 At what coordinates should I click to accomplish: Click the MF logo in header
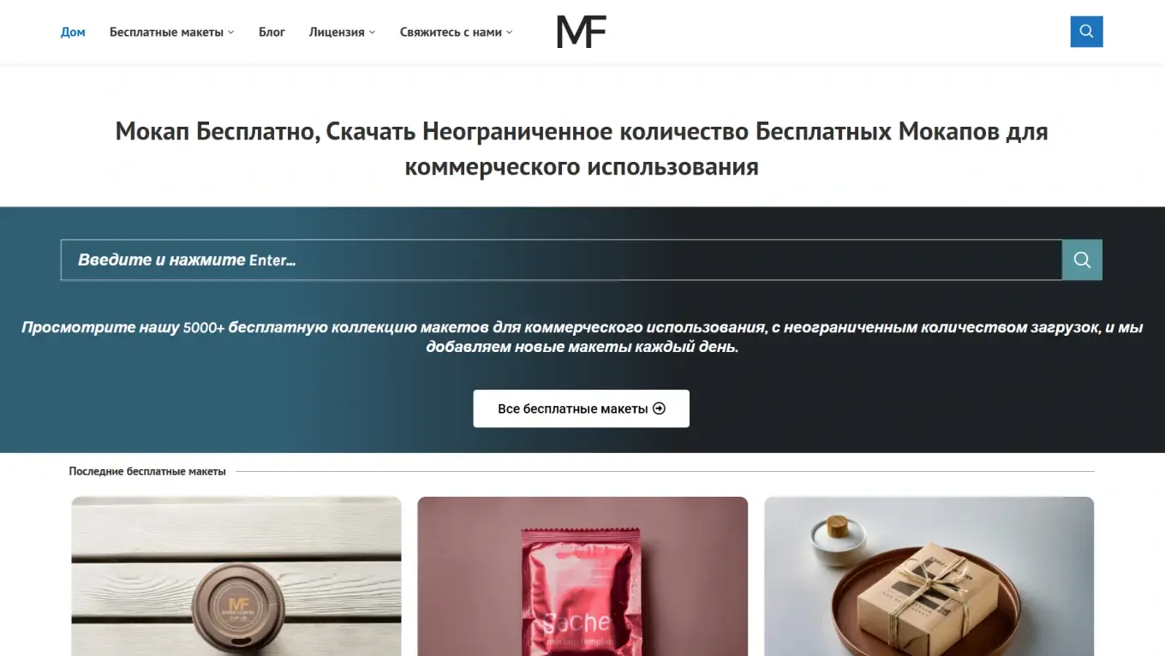582,32
